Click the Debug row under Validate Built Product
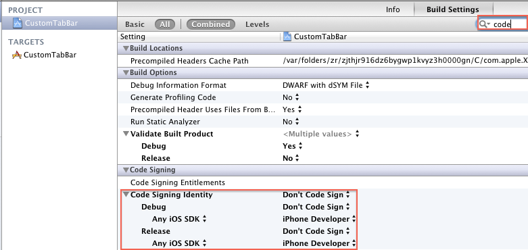Viewport: 528px width, 250px height. (x=153, y=146)
